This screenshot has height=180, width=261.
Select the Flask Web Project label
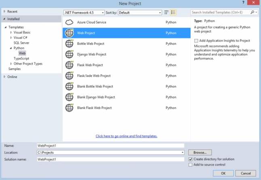[x=90, y=65]
